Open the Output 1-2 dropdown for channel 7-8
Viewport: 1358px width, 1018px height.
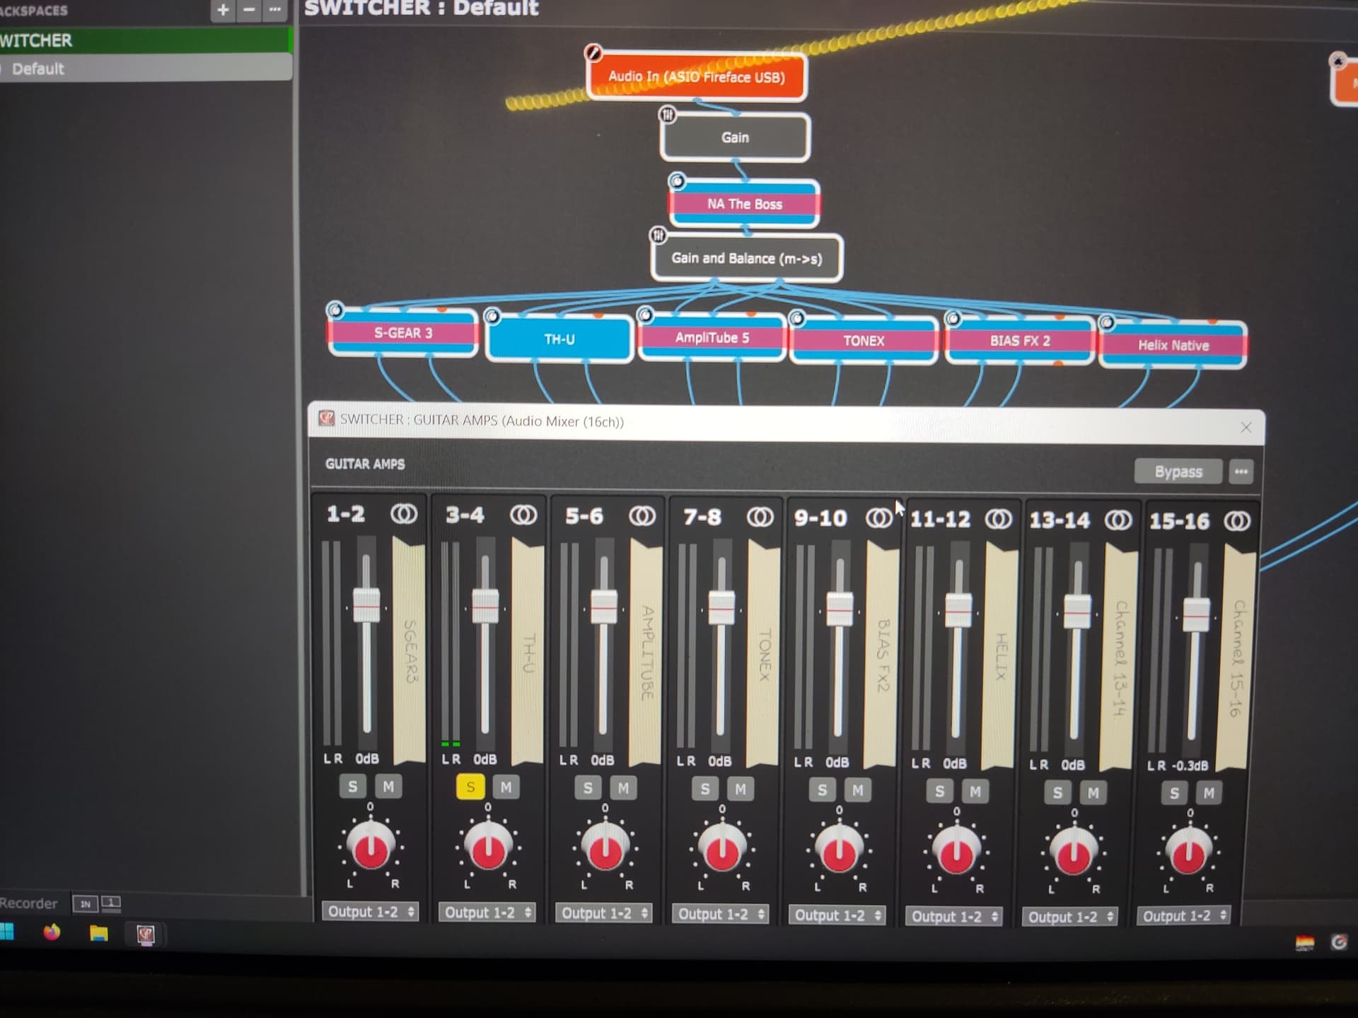pyautogui.click(x=721, y=914)
